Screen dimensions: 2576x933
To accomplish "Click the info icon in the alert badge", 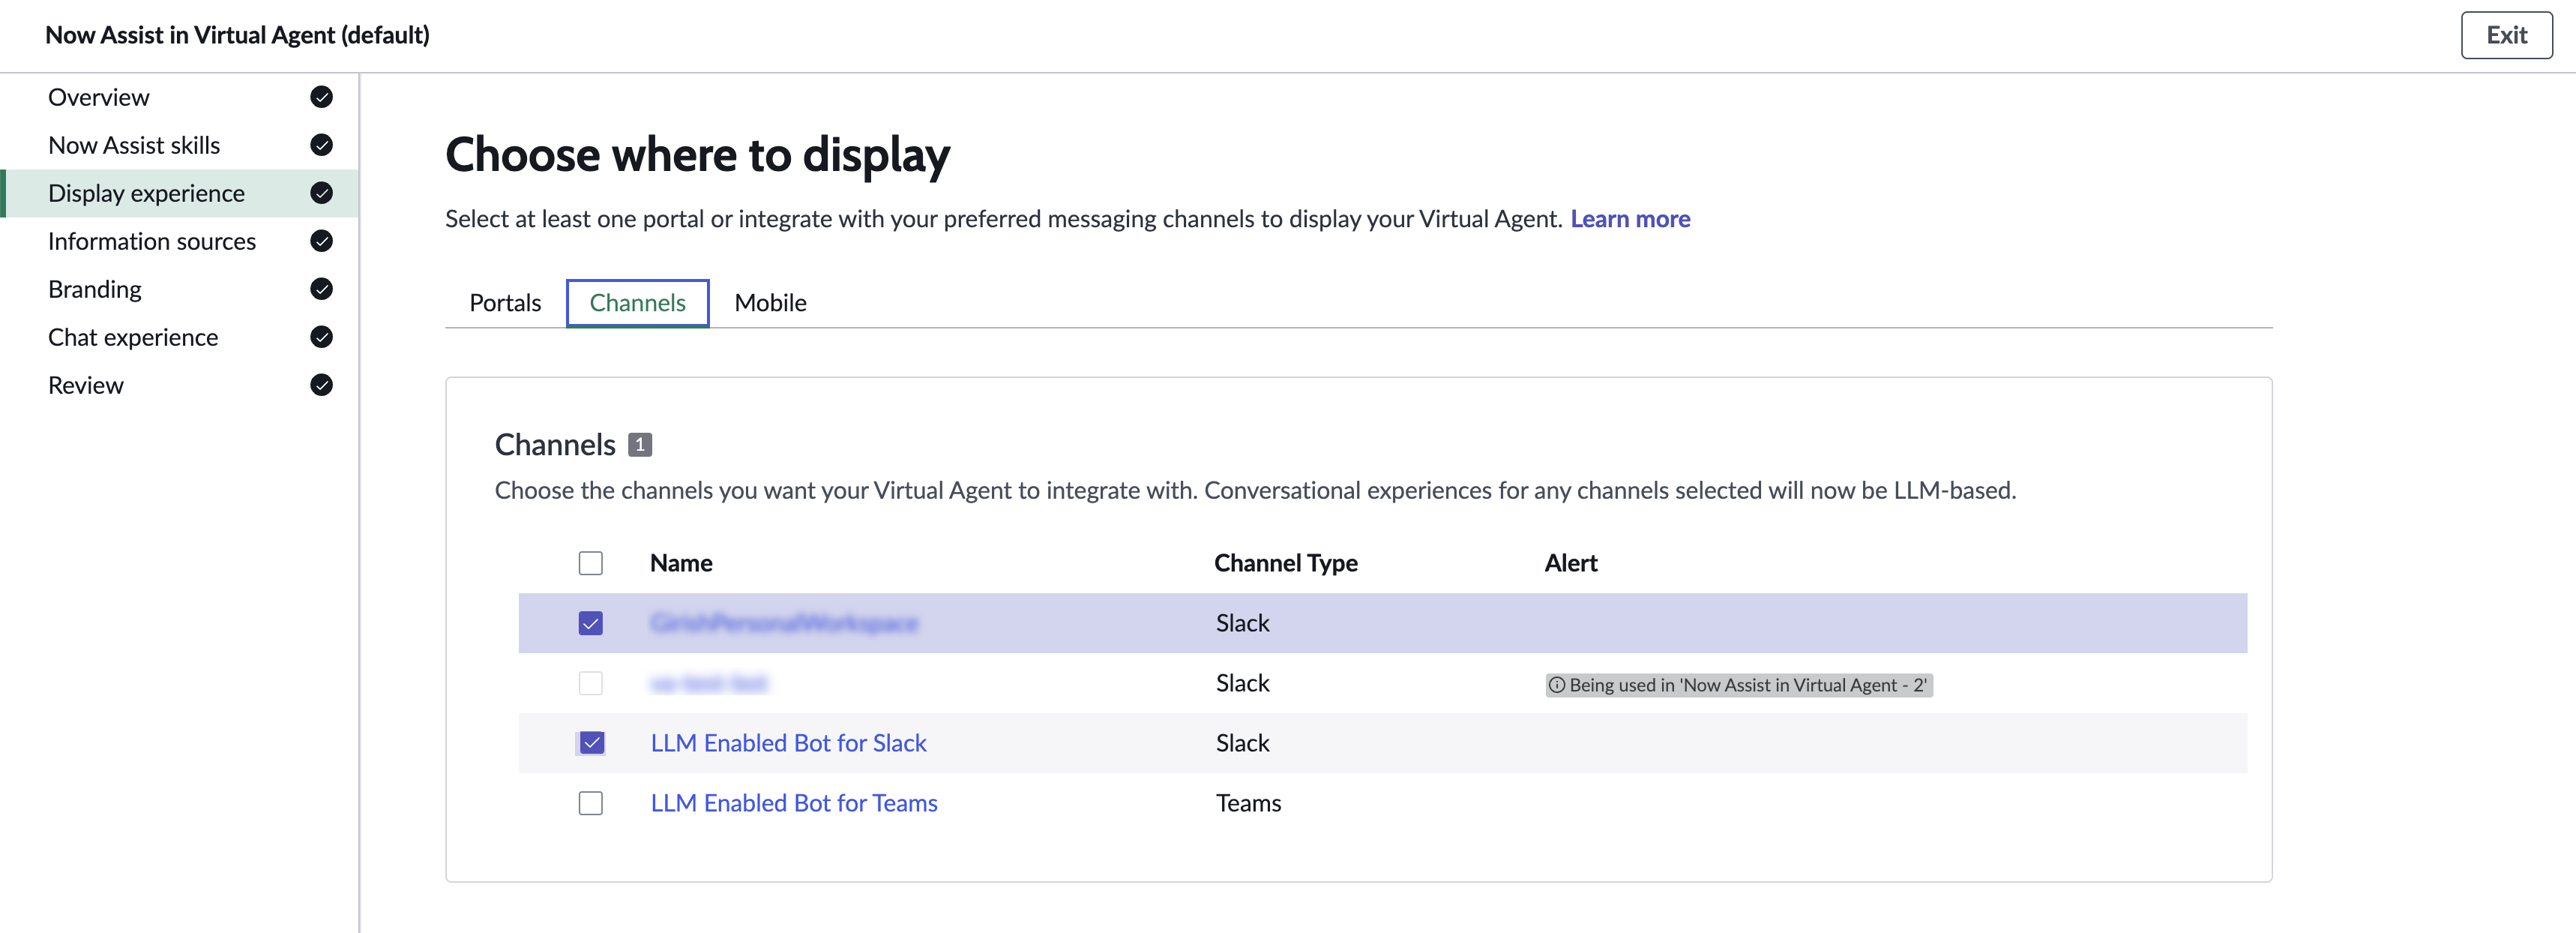I will [1557, 685].
